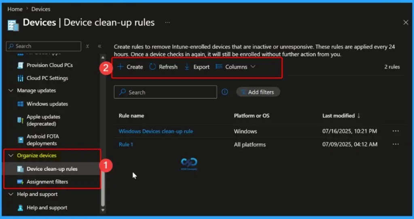Refresh the rules list
The image size is (414, 219).
coord(163,67)
